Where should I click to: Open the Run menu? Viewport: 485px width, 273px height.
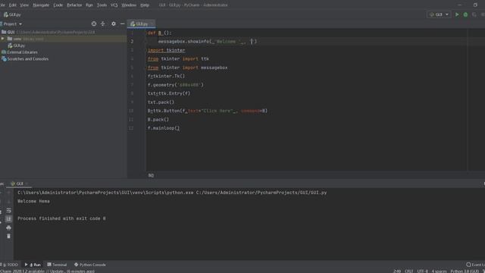click(x=89, y=5)
